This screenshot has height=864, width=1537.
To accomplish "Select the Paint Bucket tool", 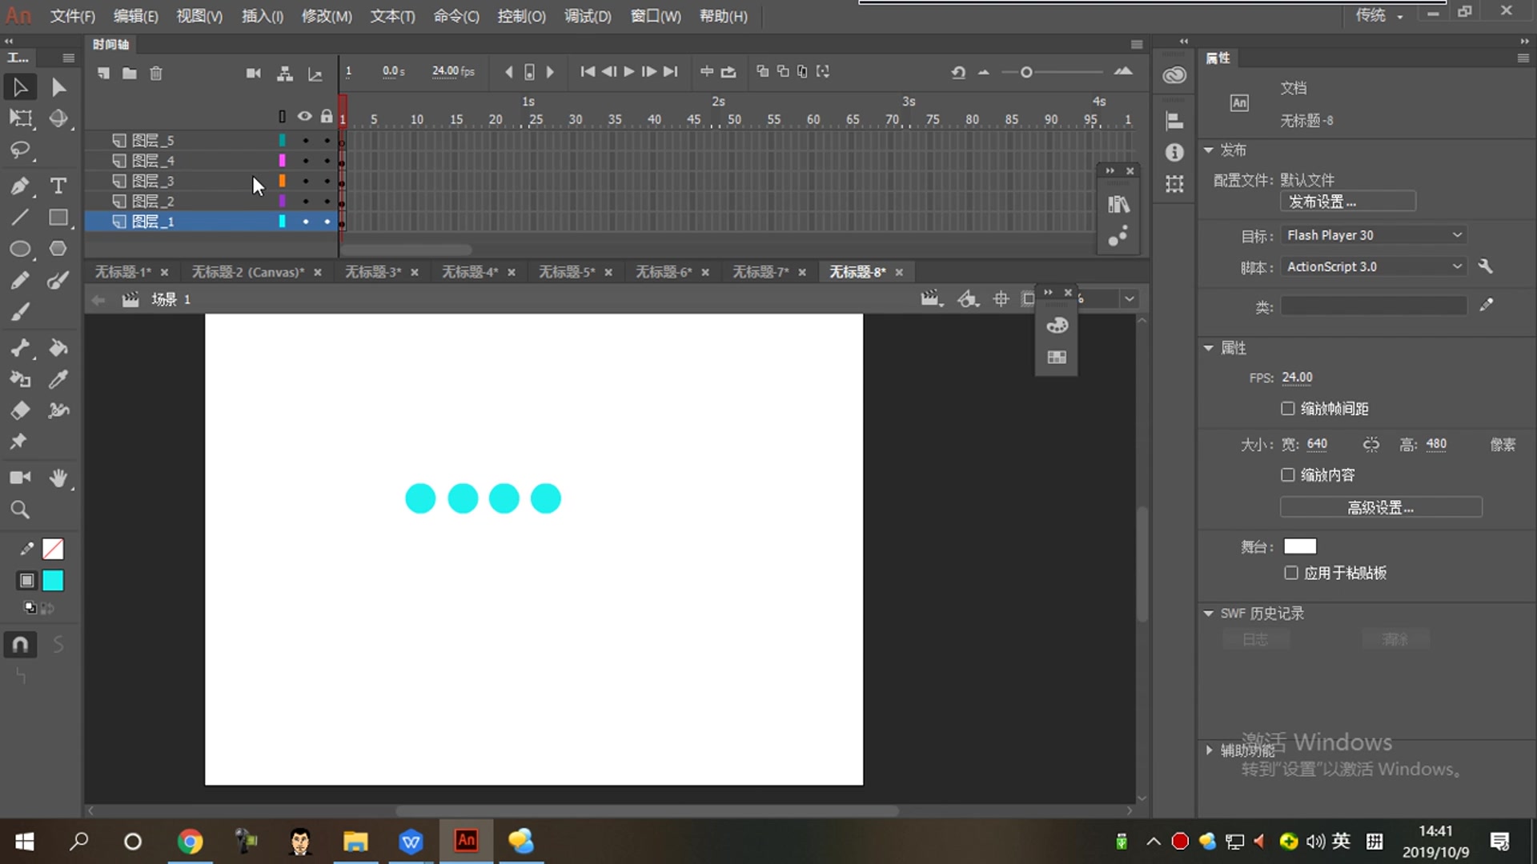I will point(58,348).
